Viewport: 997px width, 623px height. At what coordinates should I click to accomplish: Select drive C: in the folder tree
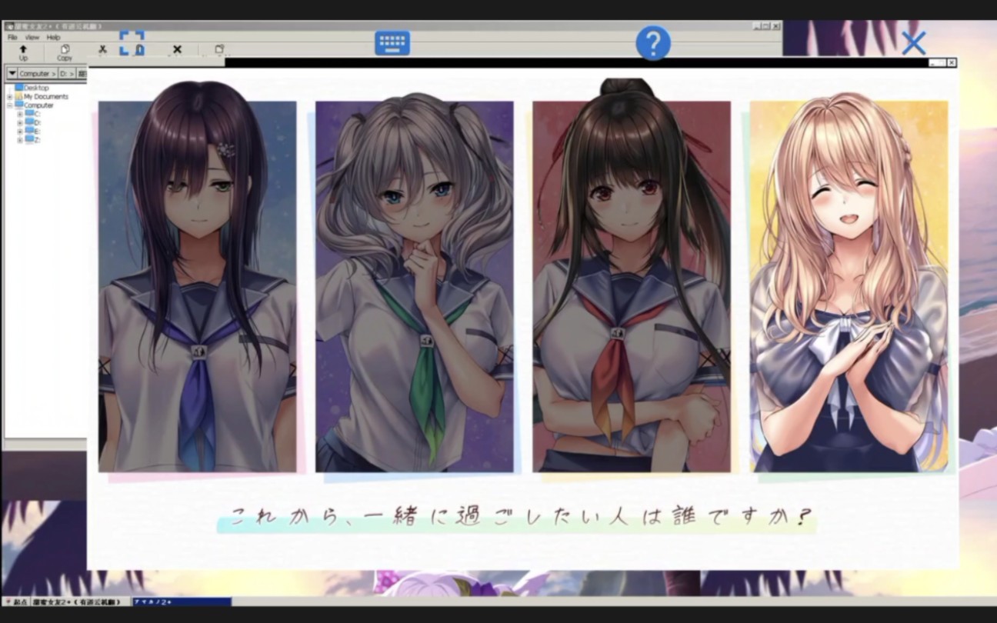tap(32, 114)
